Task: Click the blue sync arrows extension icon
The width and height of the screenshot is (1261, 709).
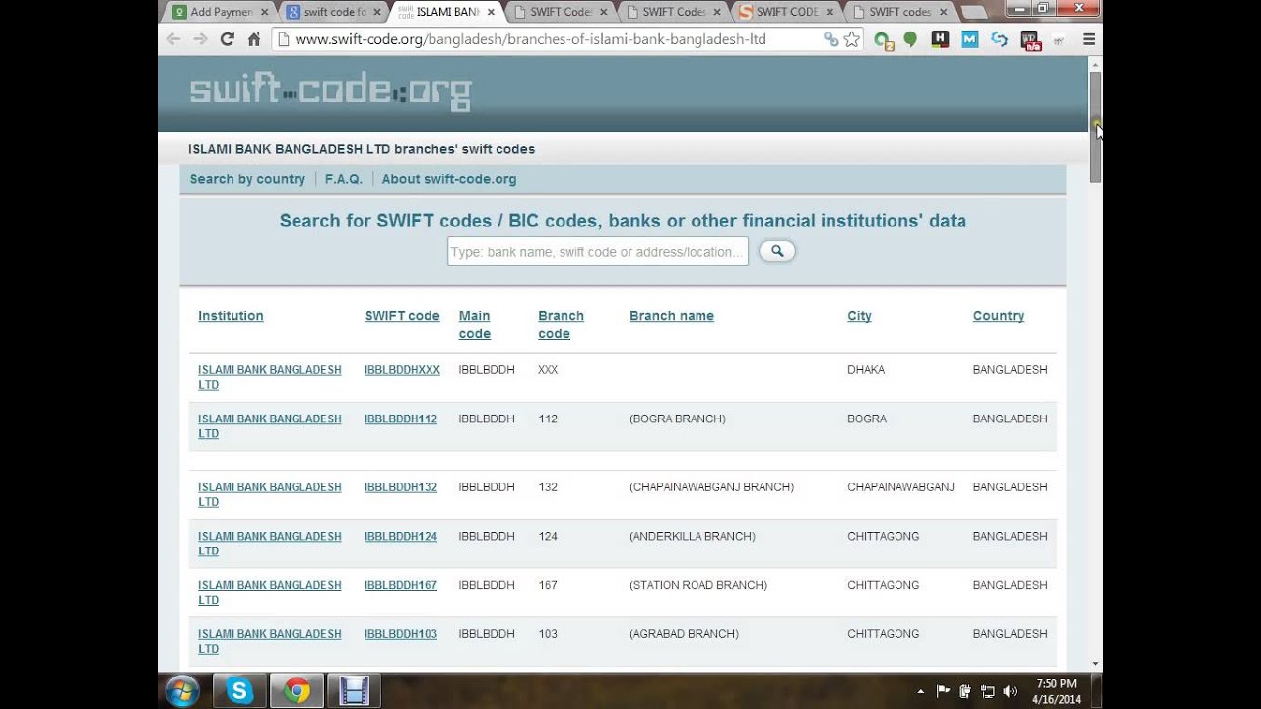Action: (1000, 39)
